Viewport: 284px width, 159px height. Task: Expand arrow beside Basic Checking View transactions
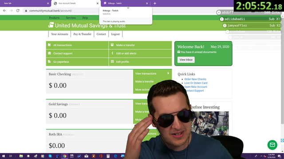168,73
